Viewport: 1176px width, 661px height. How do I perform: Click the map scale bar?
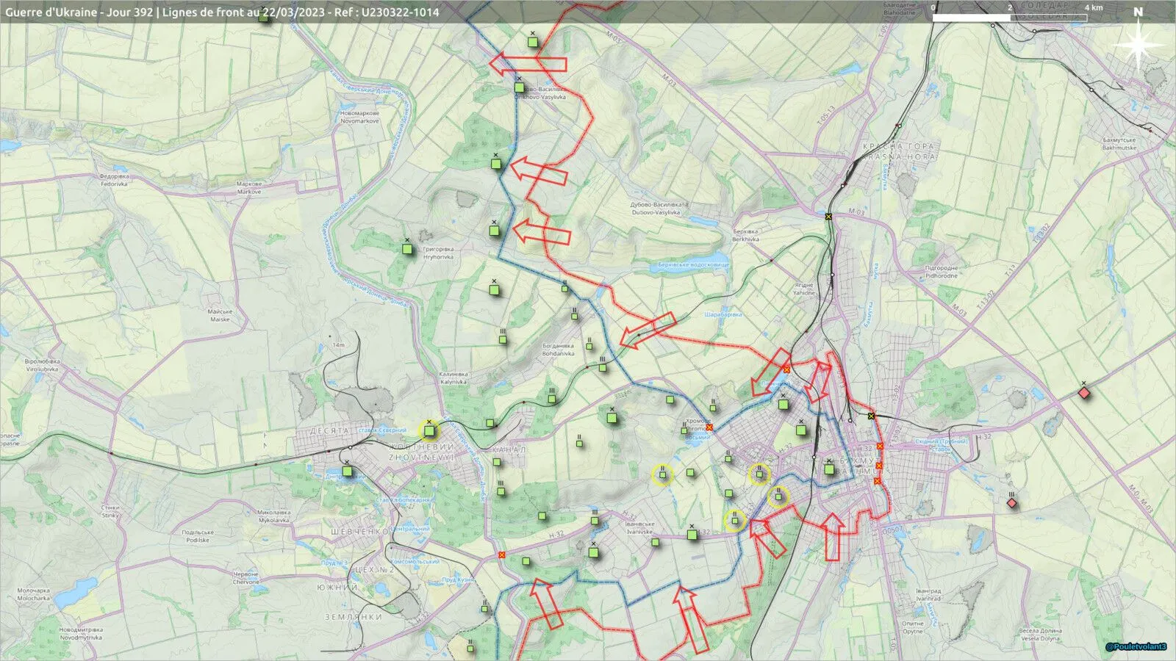point(1010,16)
